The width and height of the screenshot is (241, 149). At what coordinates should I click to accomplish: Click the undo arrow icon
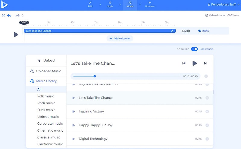(x=9, y=15)
